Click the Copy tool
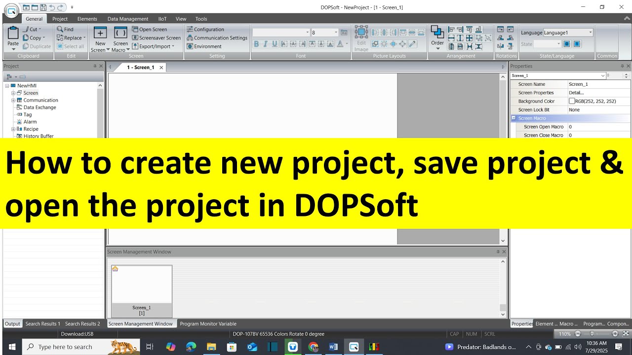The height and width of the screenshot is (355, 632). pyautogui.click(x=34, y=37)
